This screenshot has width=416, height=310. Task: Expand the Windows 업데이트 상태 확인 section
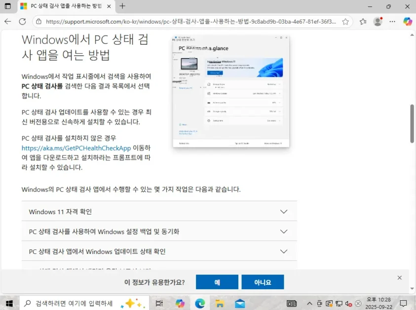pos(159,251)
